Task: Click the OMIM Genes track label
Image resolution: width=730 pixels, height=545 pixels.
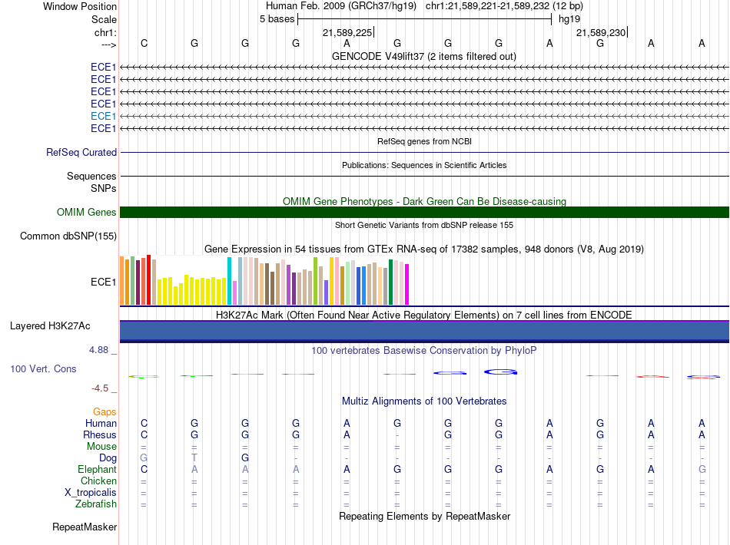Action: 87,212
